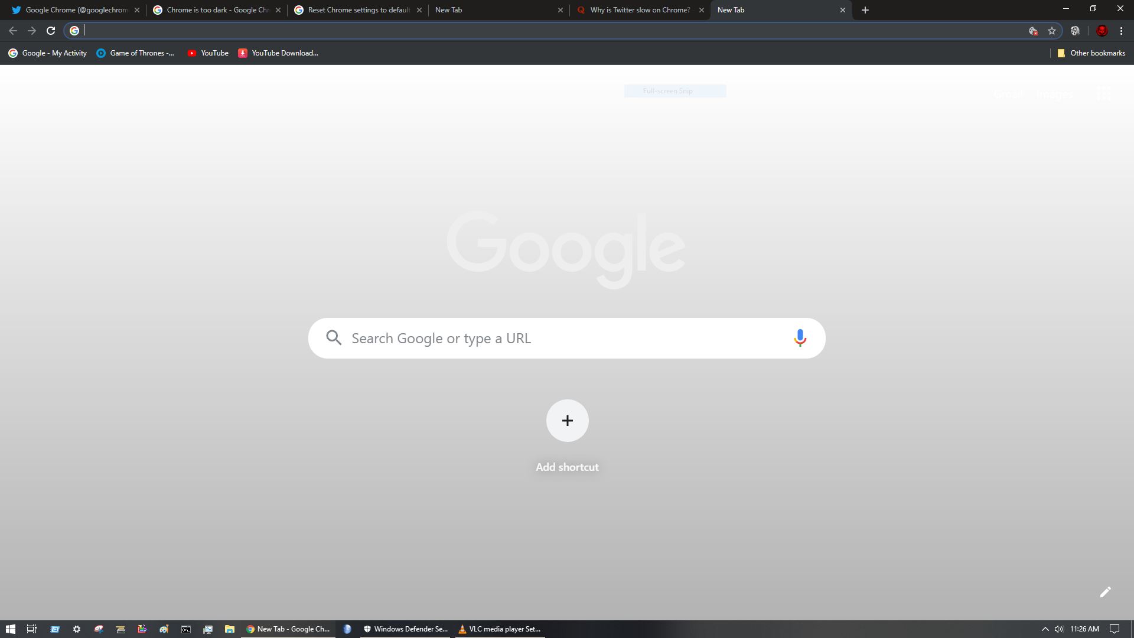Screen dimensions: 1134x638
Task: Open the Action Center notifications icon
Action: tap(1115, 629)
